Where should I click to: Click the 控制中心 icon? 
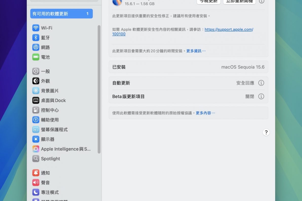coord(36,110)
